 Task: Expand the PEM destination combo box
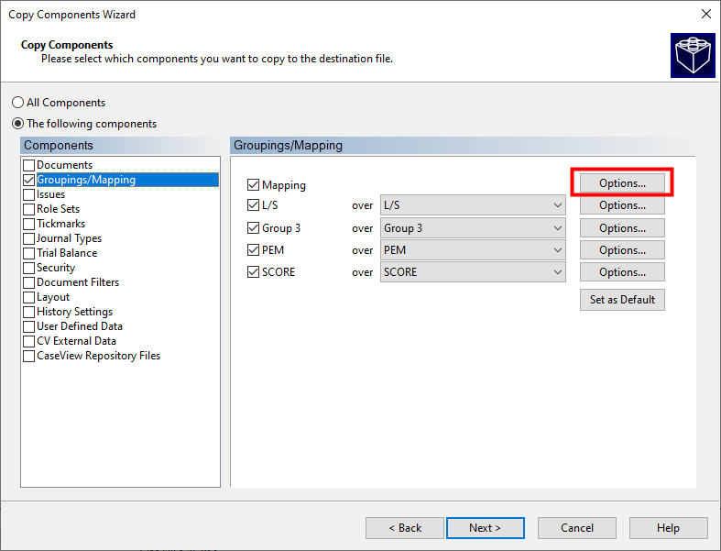(x=473, y=250)
